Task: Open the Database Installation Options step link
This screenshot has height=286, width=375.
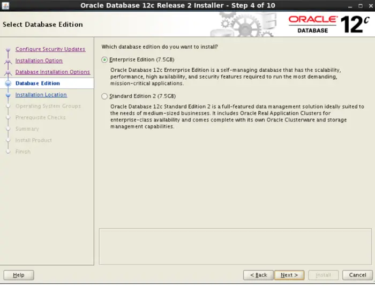Action: 52,72
